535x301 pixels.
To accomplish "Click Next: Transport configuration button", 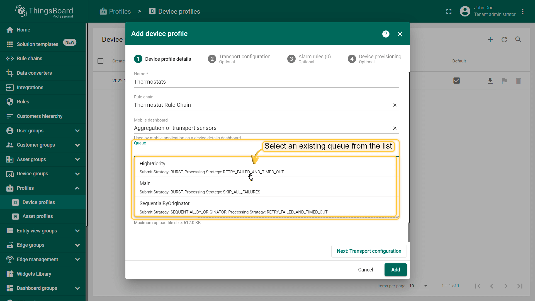I will (x=369, y=251).
